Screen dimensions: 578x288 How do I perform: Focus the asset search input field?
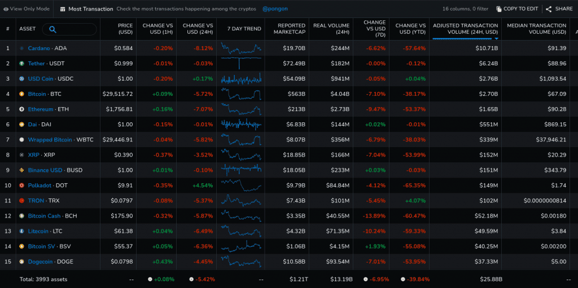pos(69,29)
